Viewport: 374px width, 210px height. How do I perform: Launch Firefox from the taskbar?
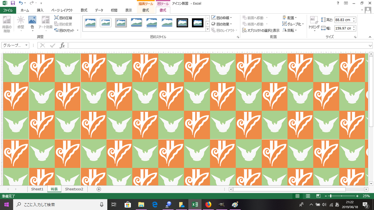pyautogui.click(x=208, y=205)
